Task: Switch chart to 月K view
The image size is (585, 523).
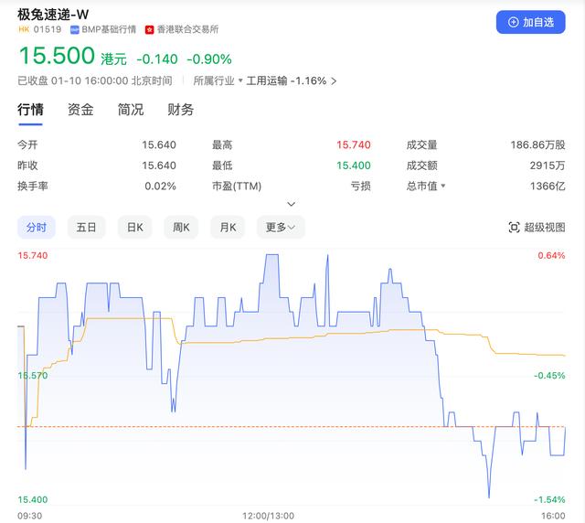Action: point(229,228)
